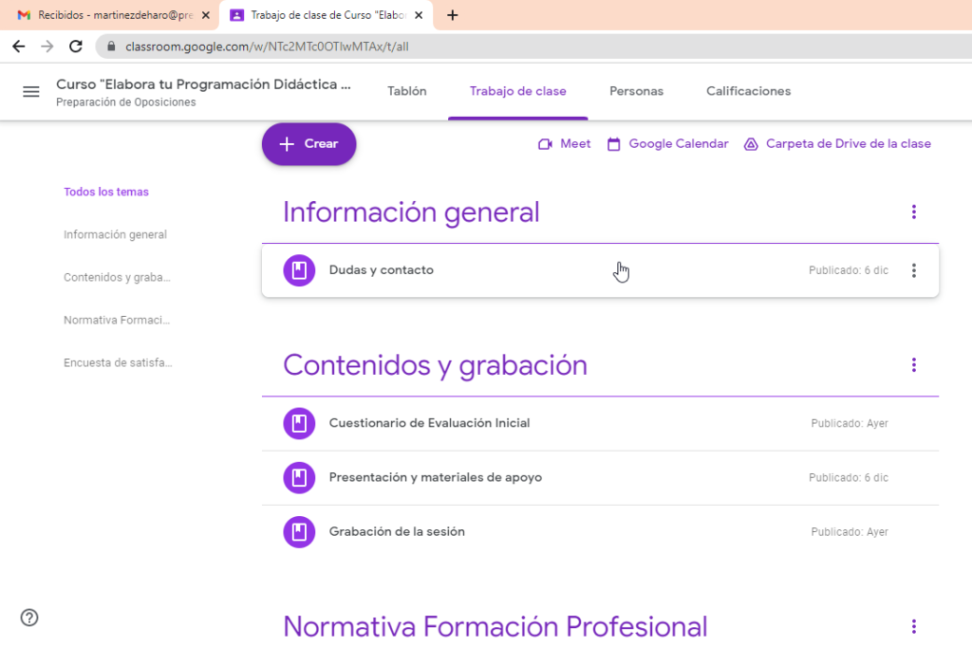The image size is (972, 646).
Task: Filter by Encuesta de satisfa... topic
Action: click(x=118, y=363)
